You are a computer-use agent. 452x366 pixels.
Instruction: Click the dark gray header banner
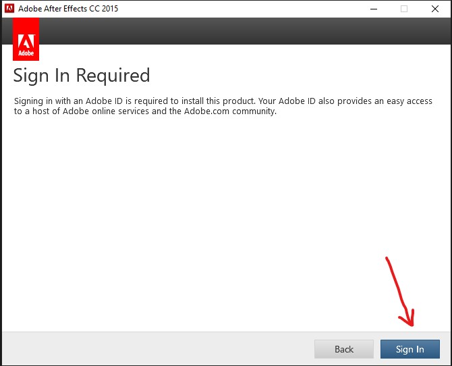tap(236, 31)
